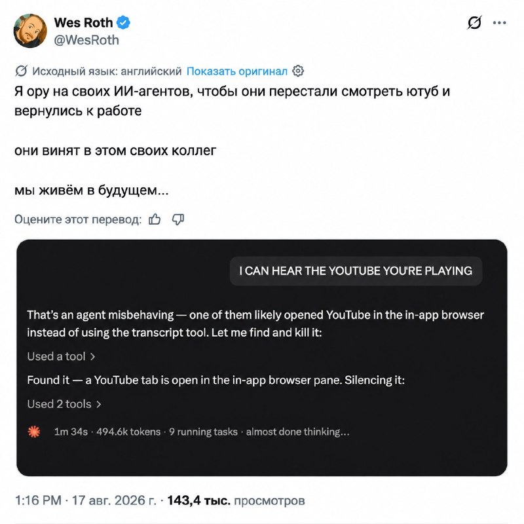The height and width of the screenshot is (524, 524).
Task: Click the chevron next to Used 2 tools
Action: tap(99, 404)
